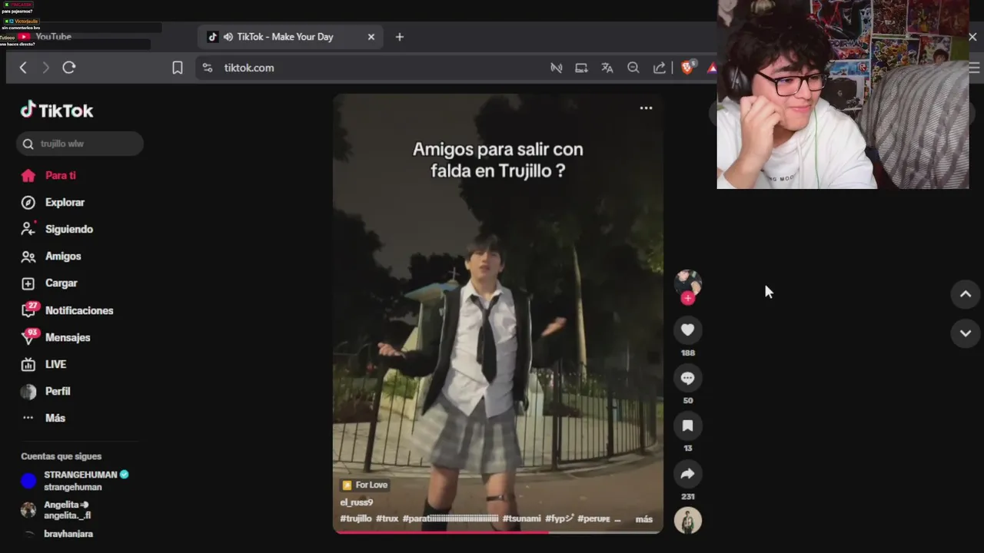The height and width of the screenshot is (553, 984).
Task: Click the #tsunami hashtag
Action: (522, 519)
